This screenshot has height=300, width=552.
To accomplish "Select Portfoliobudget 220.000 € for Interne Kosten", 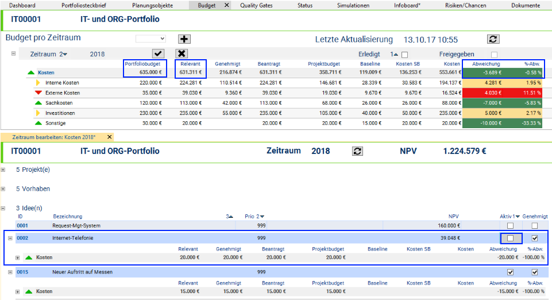I will [150, 83].
